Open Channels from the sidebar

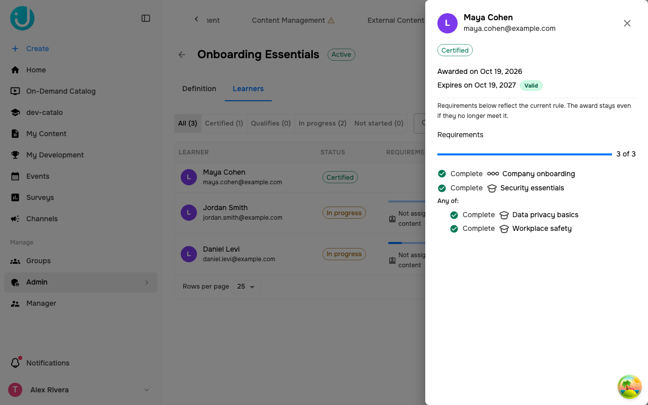click(x=80, y=219)
